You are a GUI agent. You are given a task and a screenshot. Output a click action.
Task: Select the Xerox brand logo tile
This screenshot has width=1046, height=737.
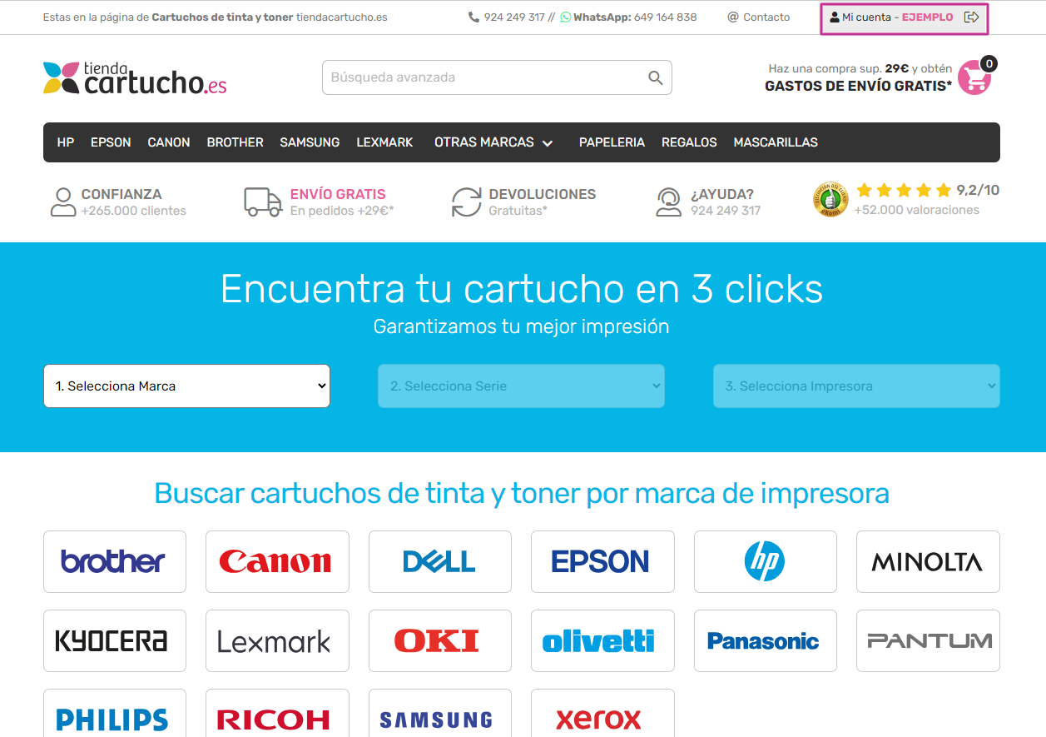[x=602, y=714]
